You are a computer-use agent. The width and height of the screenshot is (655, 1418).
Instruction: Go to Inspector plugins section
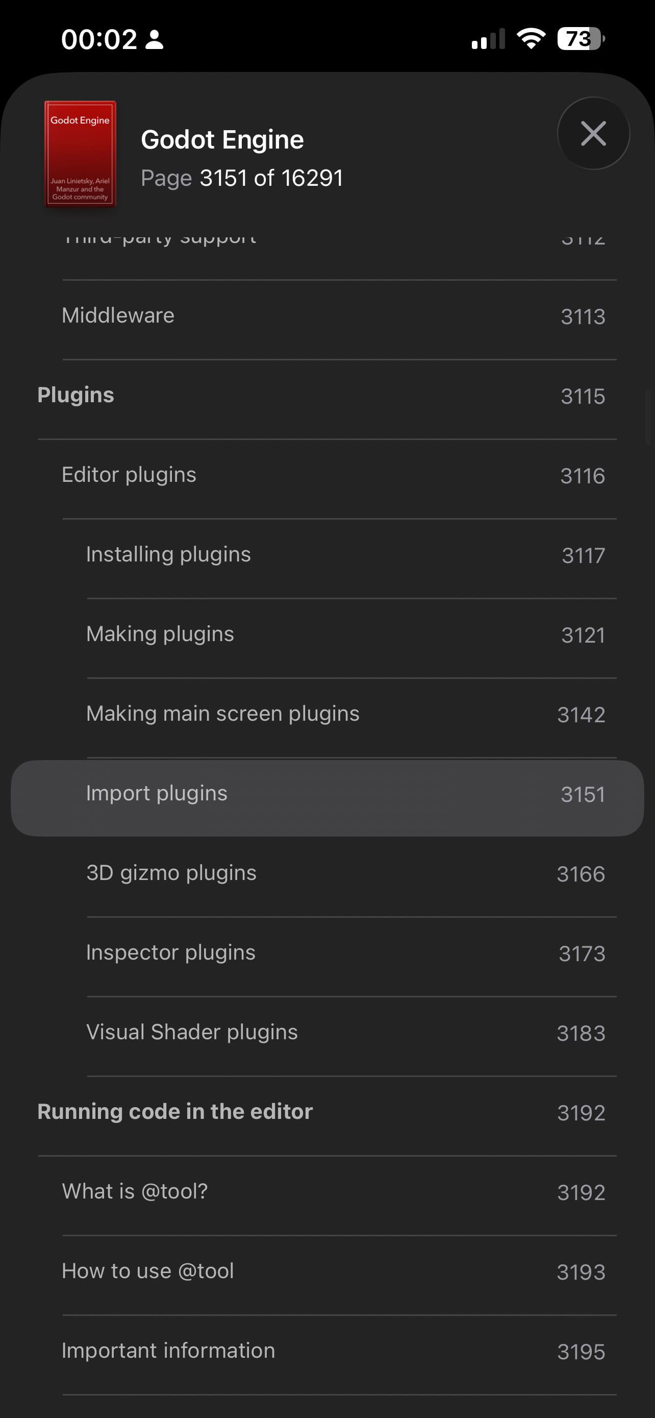pos(170,953)
